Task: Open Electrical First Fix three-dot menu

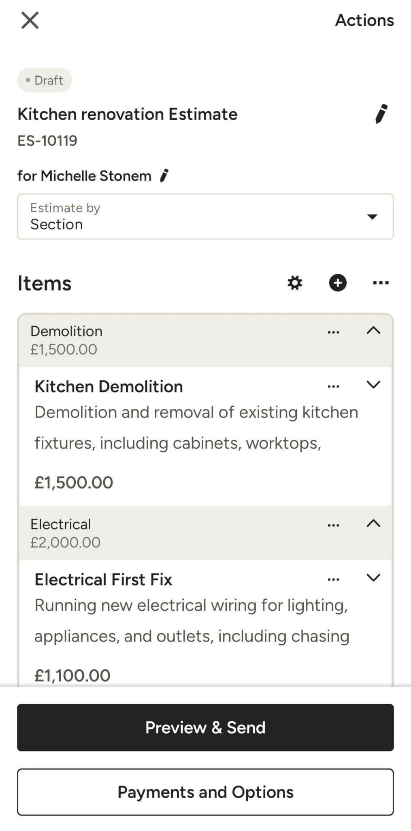Action: coord(333,580)
